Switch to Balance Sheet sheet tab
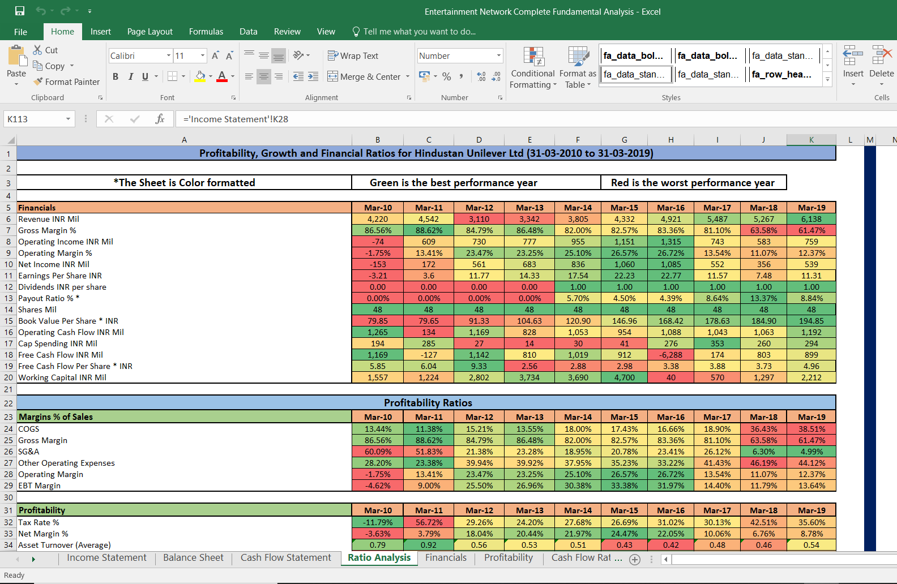Image resolution: width=897 pixels, height=584 pixels. click(194, 558)
